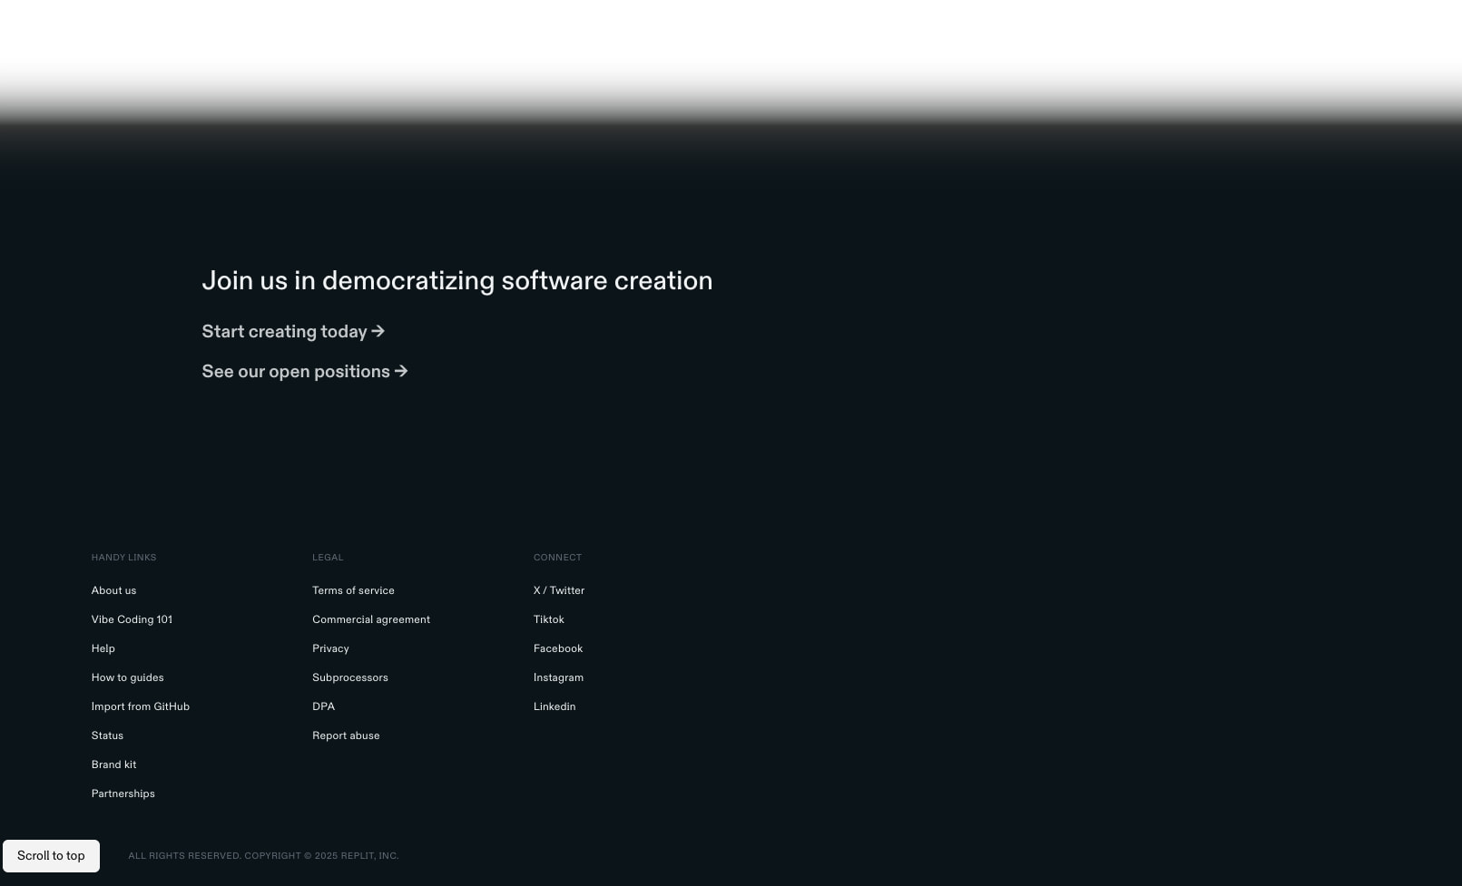Click the CONNECT column header
The height and width of the screenshot is (886, 1462).
click(557, 558)
